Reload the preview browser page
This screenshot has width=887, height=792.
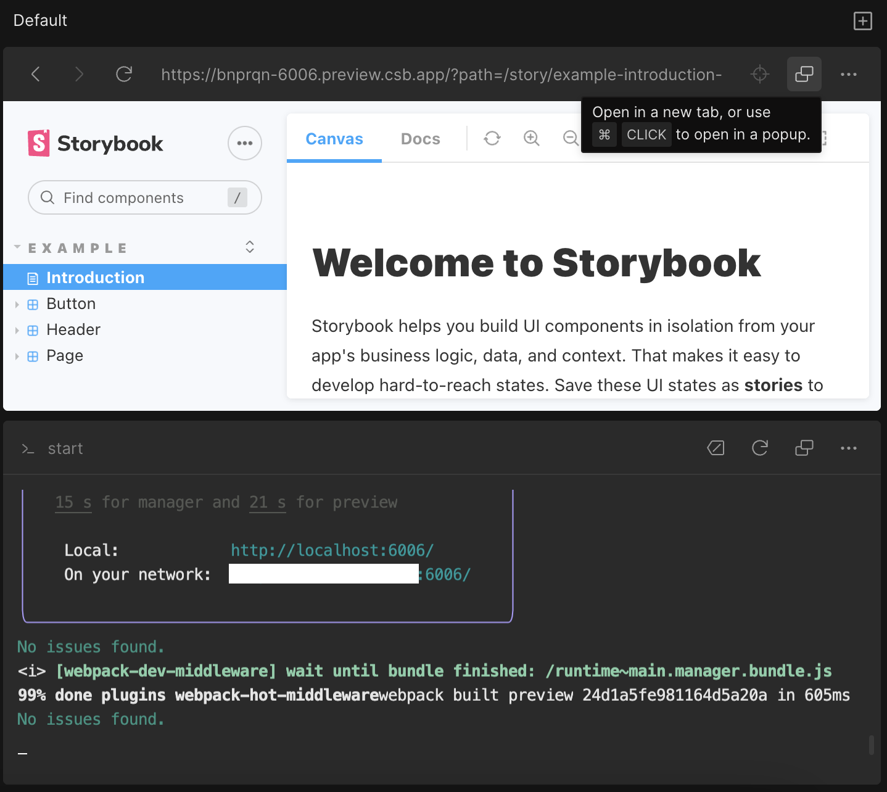[124, 75]
